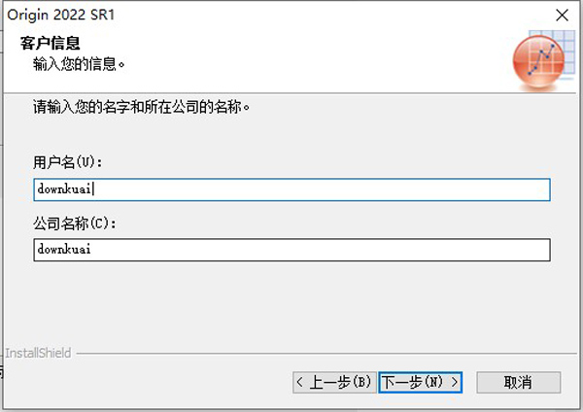Click the 请输入您的名字和所在公司的名称 instruction text

click(141, 107)
